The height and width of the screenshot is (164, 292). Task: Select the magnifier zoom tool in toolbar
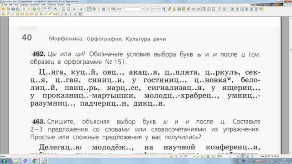(56, 9)
